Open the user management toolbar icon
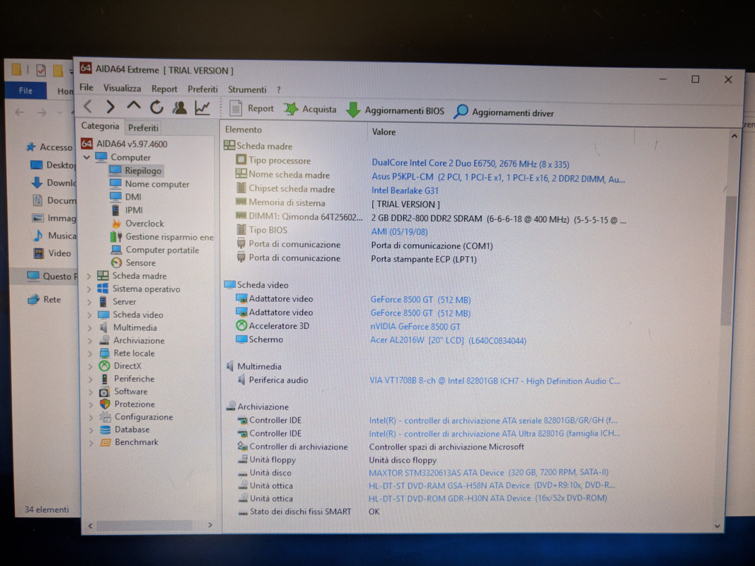Image resolution: width=755 pixels, height=566 pixels. (x=180, y=108)
